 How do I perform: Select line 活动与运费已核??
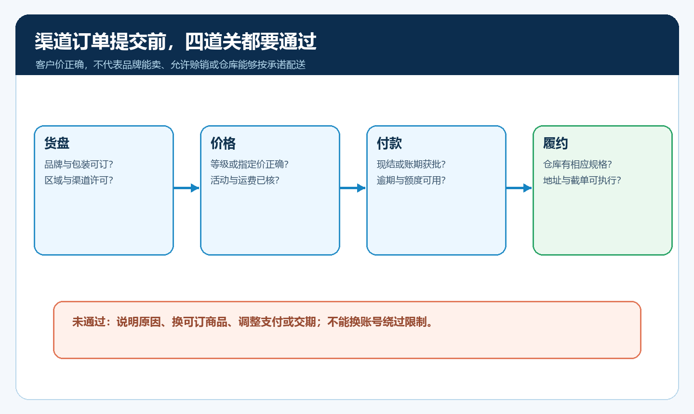tap(245, 180)
